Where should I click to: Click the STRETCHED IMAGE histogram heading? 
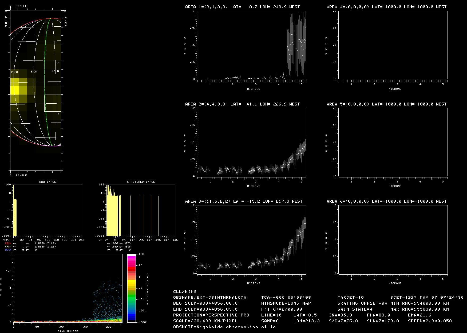[x=141, y=182]
